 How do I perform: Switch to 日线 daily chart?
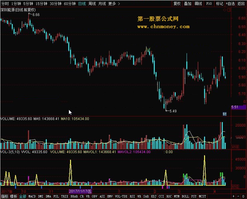pos(82,4)
